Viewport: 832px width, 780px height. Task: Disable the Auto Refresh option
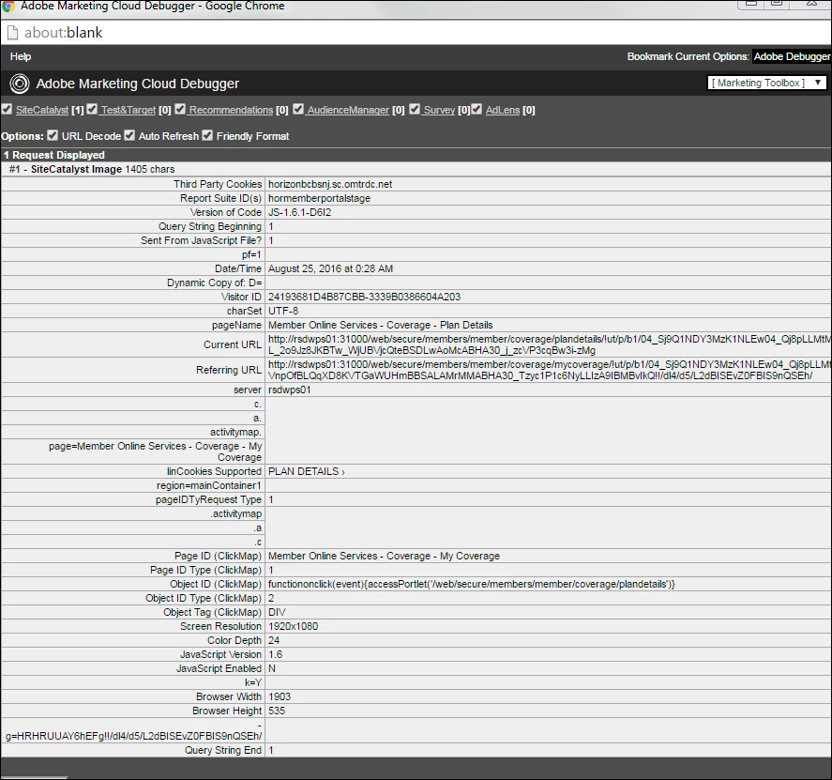[x=129, y=135]
